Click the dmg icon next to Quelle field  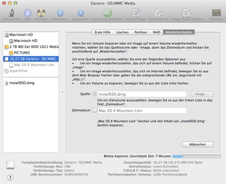click(95, 94)
